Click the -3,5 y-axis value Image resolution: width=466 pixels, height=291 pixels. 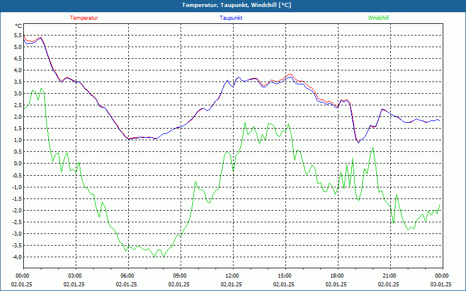(17, 245)
